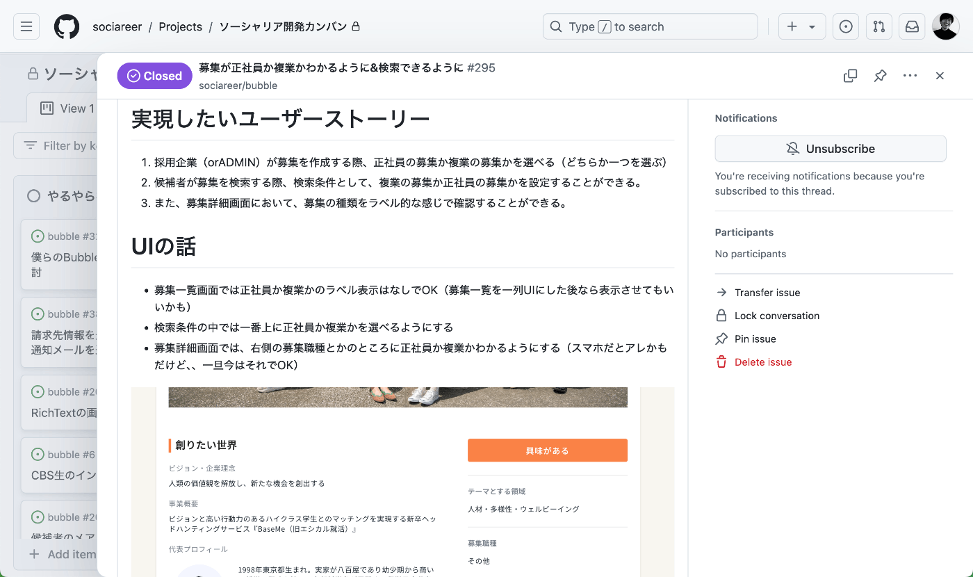The width and height of the screenshot is (973, 577).
Task: Click the Participants label
Action: tap(744, 232)
